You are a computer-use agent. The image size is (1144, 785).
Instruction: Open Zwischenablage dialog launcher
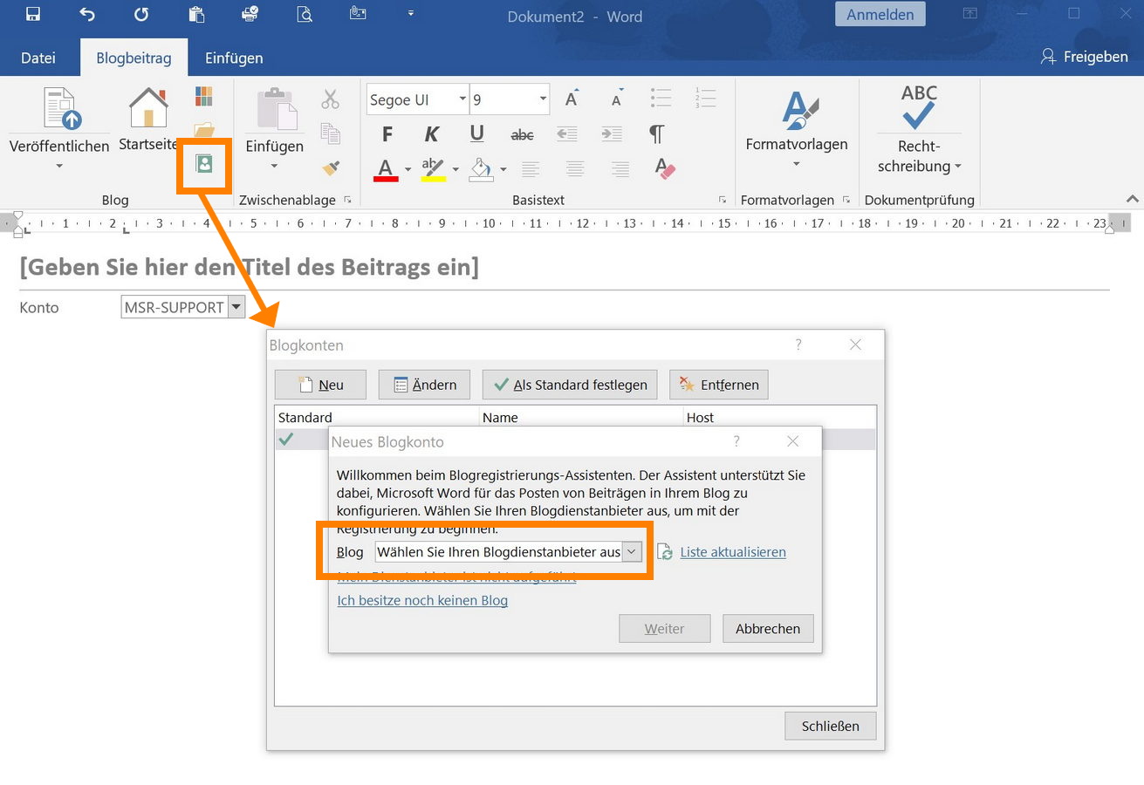click(x=348, y=200)
